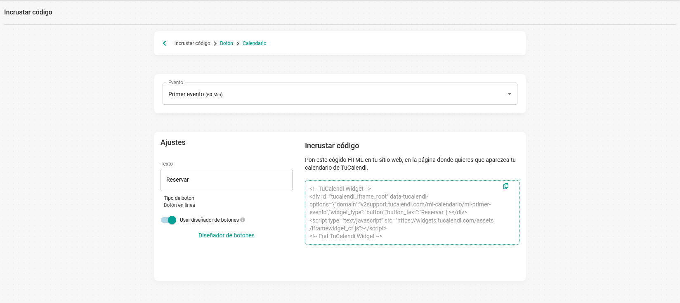Click Tipo de botón label
This screenshot has height=303, width=680.
[x=179, y=198]
